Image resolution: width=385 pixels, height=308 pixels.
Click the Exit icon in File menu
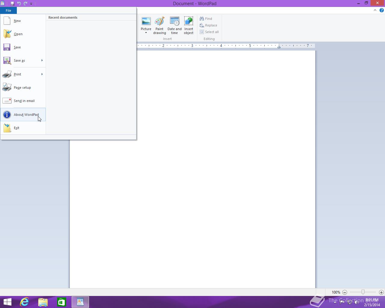7,128
